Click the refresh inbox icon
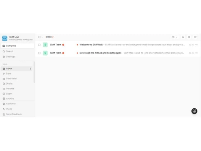The height and width of the screenshot is (151, 201). (195, 37)
